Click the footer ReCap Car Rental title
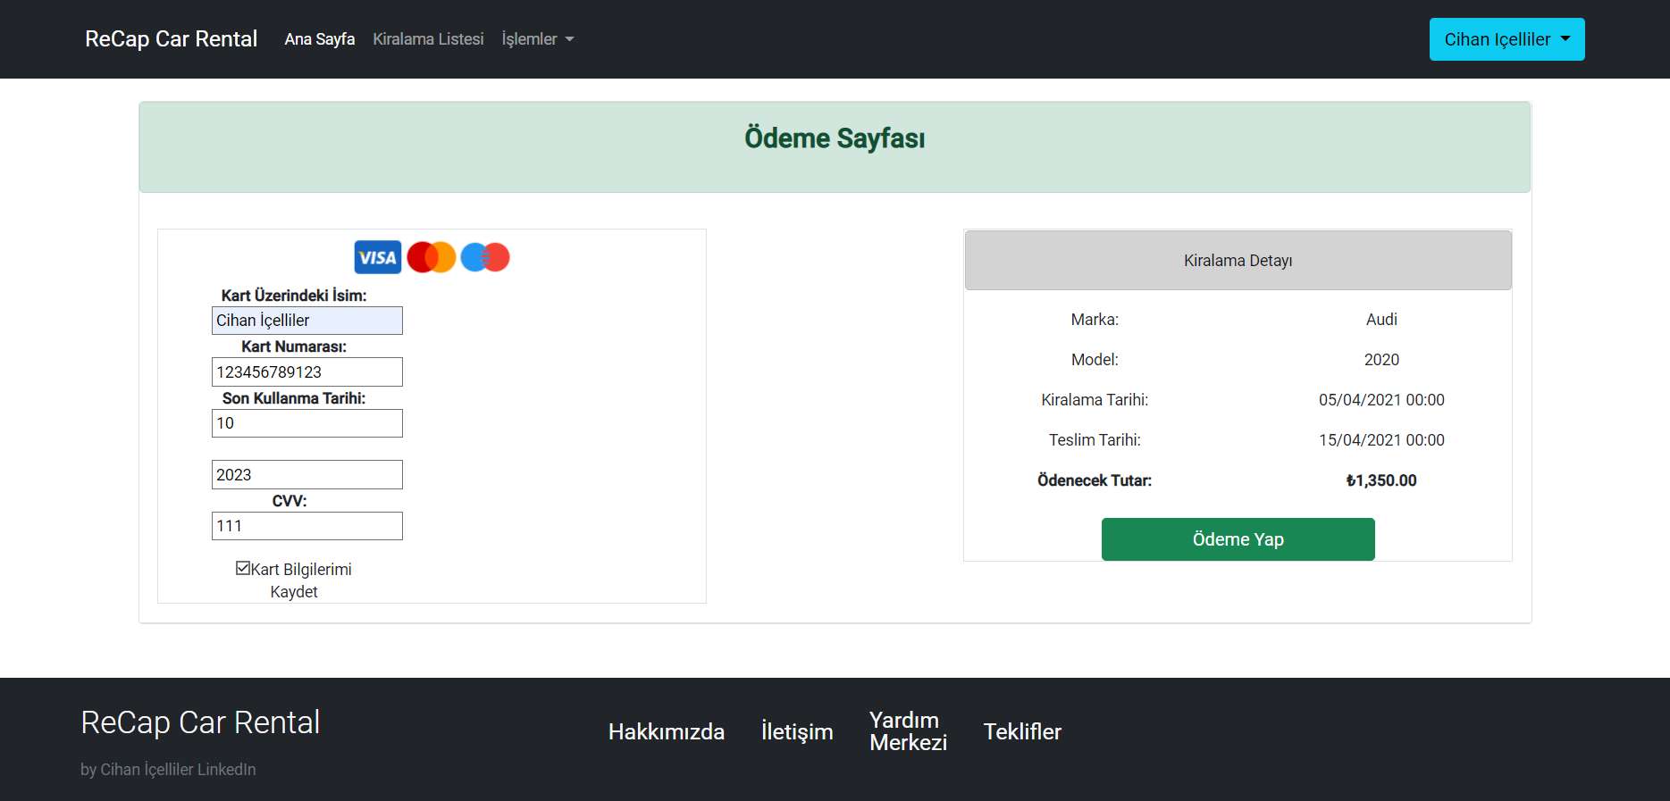This screenshot has width=1670, height=801. (x=200, y=722)
